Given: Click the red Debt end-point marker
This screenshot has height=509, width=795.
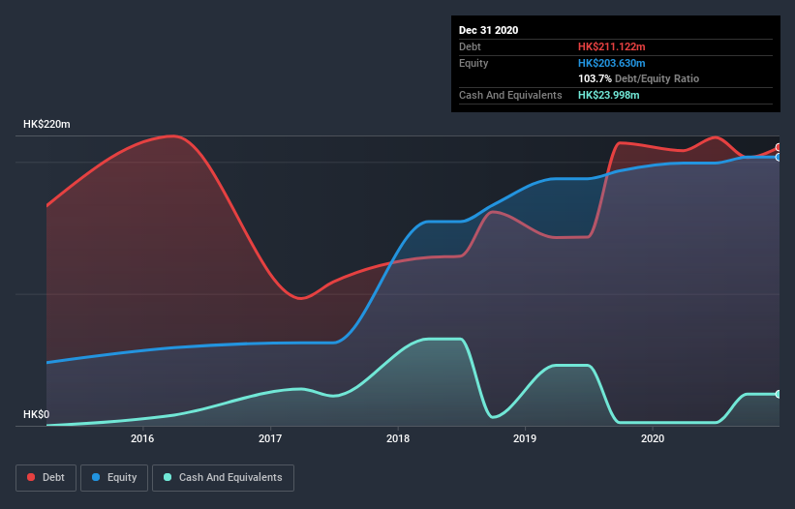Looking at the screenshot, I should pyautogui.click(x=779, y=147).
